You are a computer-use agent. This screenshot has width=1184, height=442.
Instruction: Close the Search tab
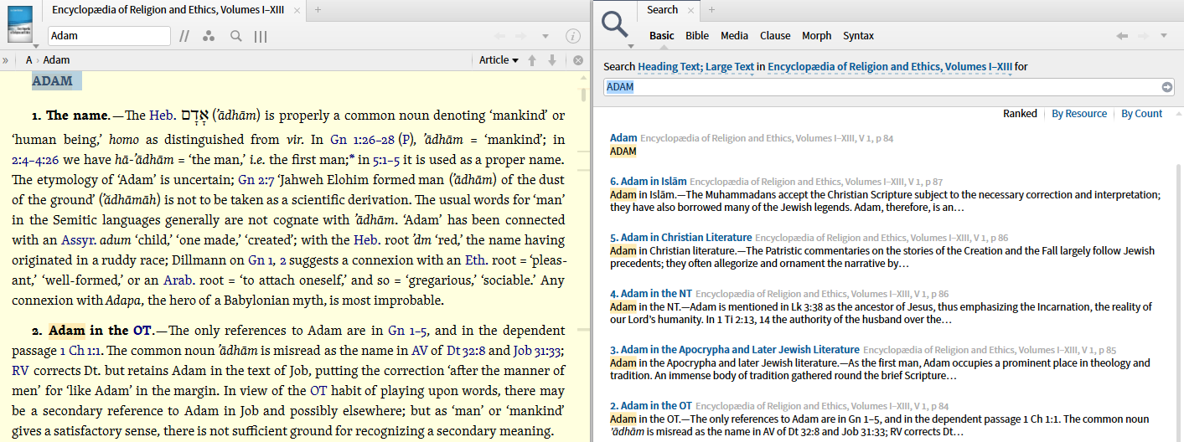click(691, 9)
